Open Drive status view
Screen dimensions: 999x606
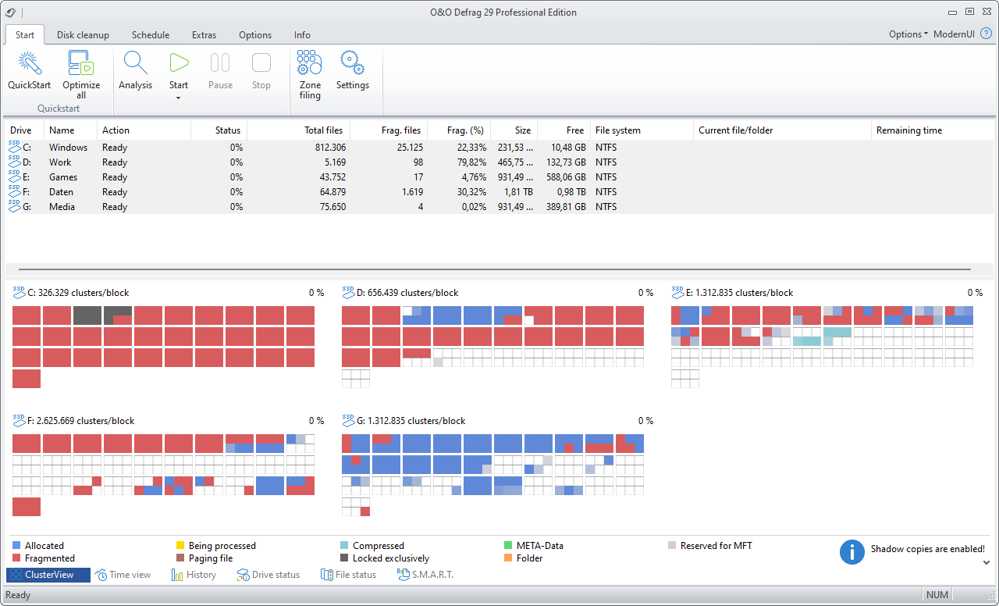(x=268, y=575)
